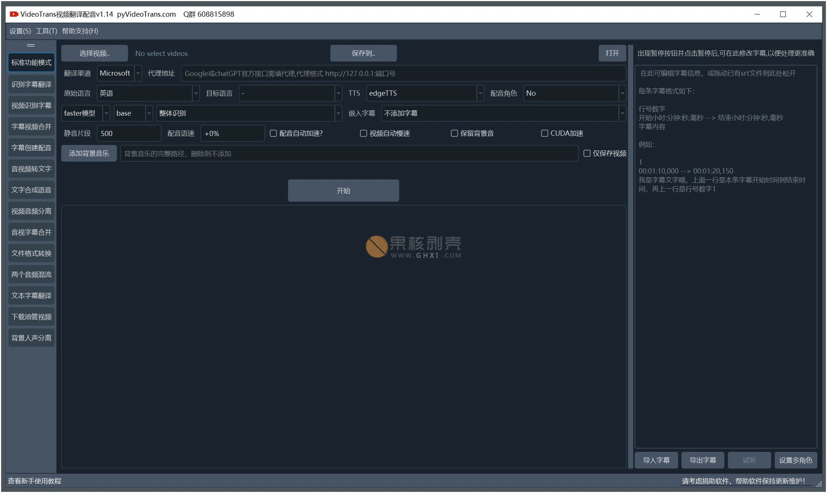This screenshot has width=827, height=493.
Task: Click the 查看新手使用教程 link
Action: (x=35, y=481)
